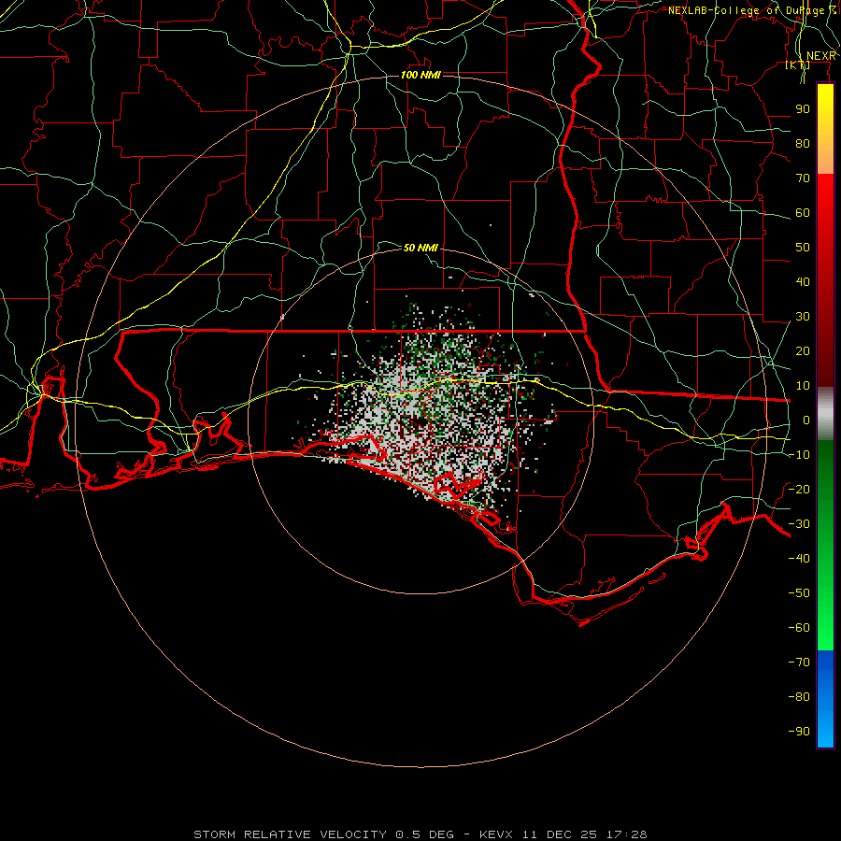Click the 30 value on the legend

click(803, 317)
